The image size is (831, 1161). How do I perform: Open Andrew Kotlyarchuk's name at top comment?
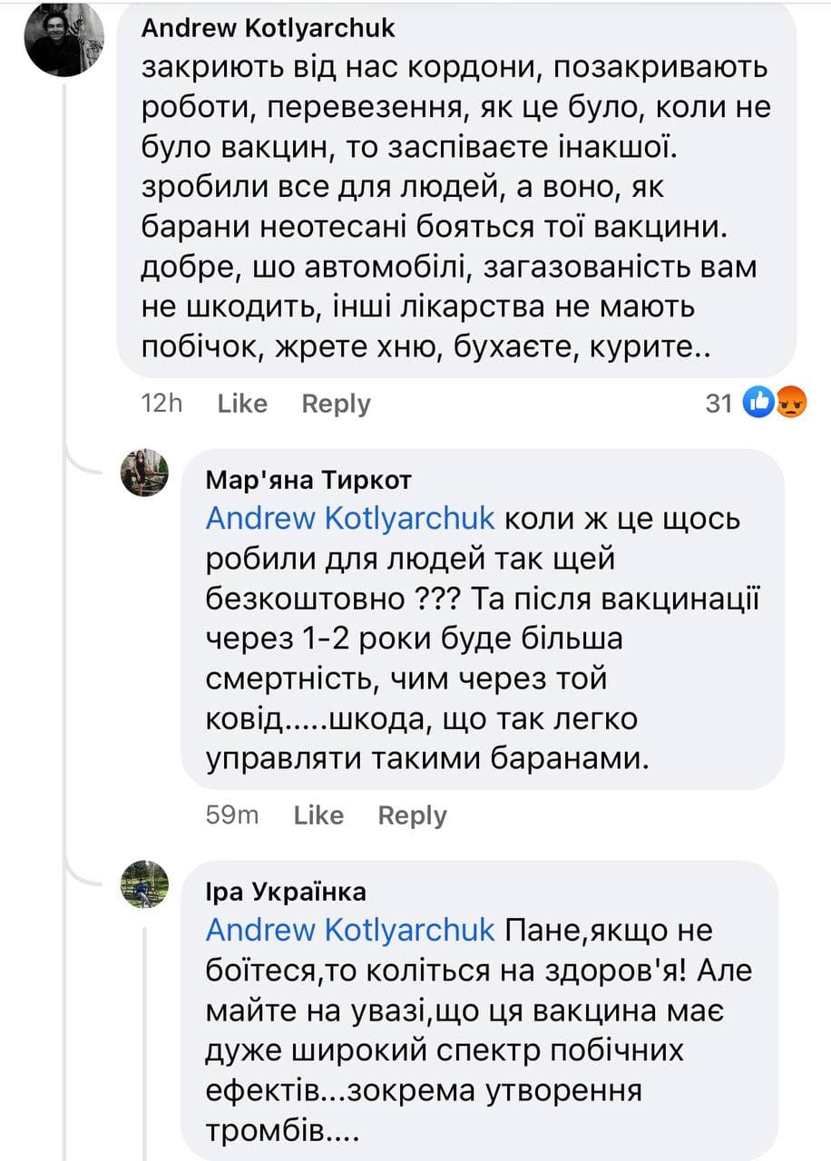pos(269,28)
